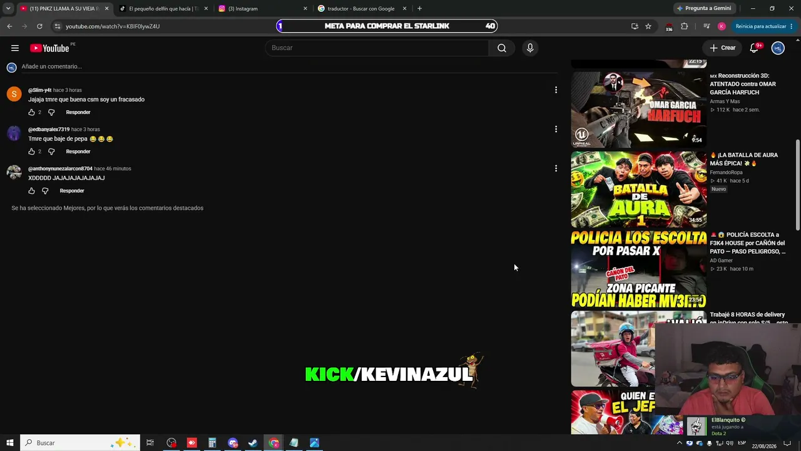
Task: Open the Chrome extensions puzzle icon
Action: pyautogui.click(x=684, y=26)
